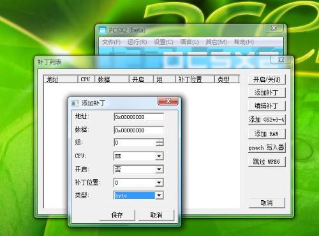Click the 添加补丁 button in patch list
This screenshot has width=319, height=236.
267,93
